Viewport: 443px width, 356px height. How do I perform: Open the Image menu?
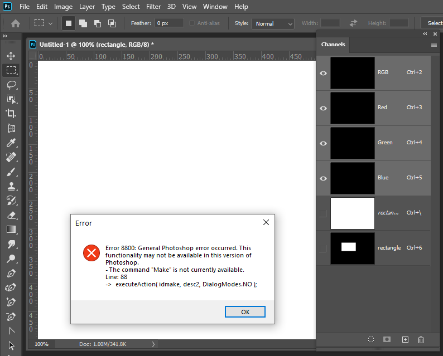coord(63,7)
